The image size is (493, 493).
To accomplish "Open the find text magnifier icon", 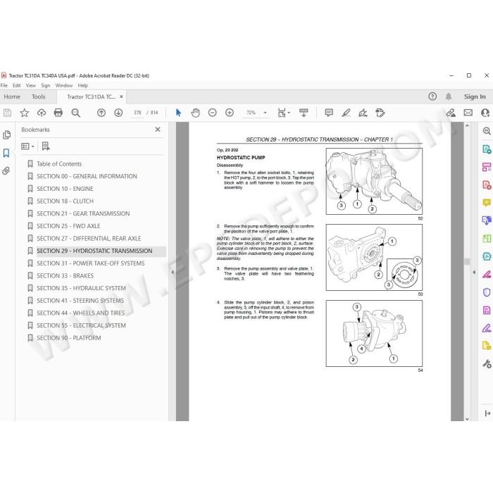I will [76, 113].
